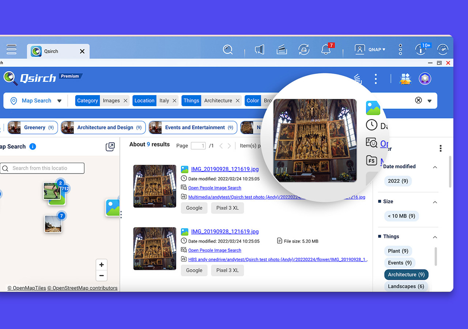The height and width of the screenshot is (329, 468).
Task: Select the Qsirch tab
Action: (x=58, y=51)
